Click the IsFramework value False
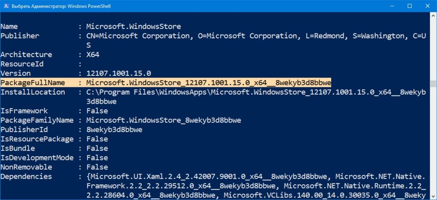437x200 pixels. [x=97, y=111]
